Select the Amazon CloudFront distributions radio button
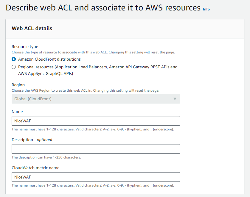250x197 pixels. 14,59
